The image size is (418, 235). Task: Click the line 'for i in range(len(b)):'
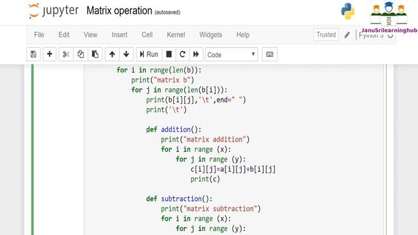pyautogui.click(x=159, y=70)
